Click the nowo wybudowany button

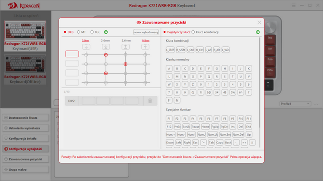tap(146, 32)
